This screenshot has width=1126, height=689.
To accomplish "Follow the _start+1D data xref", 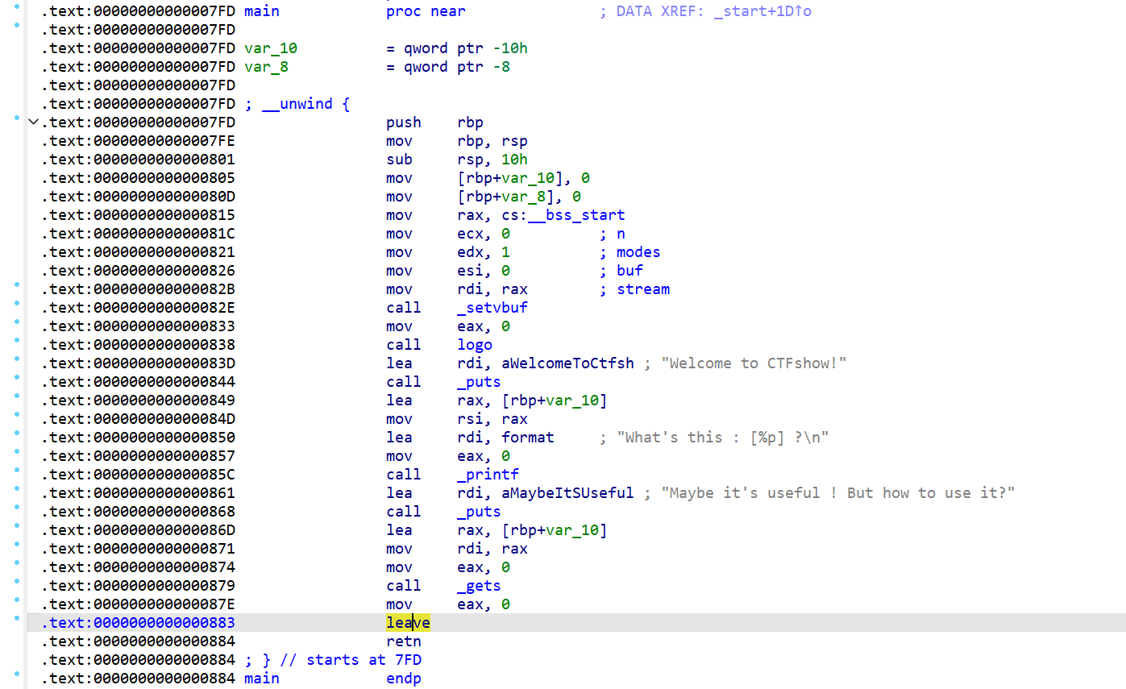I will coord(762,11).
